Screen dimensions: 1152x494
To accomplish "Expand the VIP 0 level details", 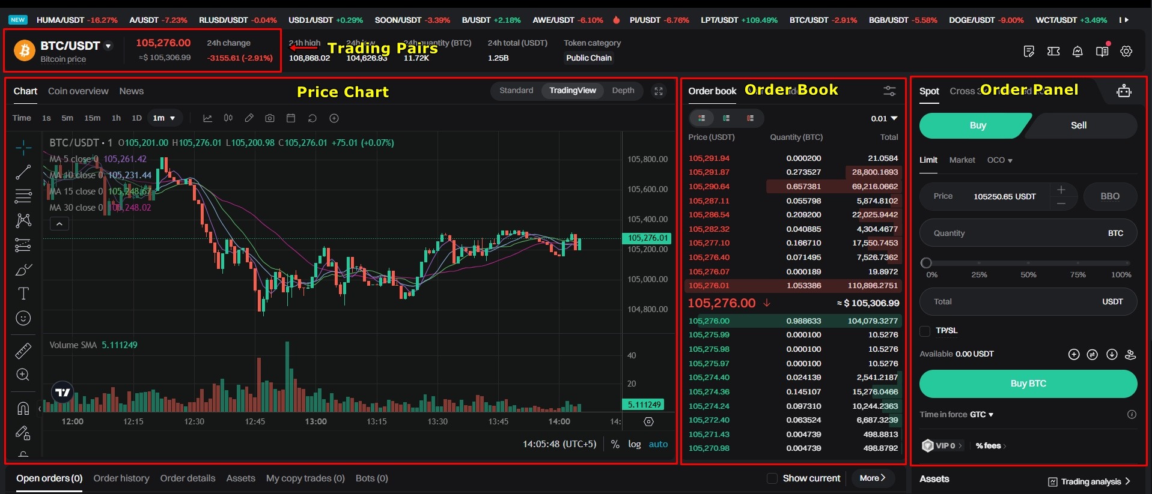I will click(942, 446).
